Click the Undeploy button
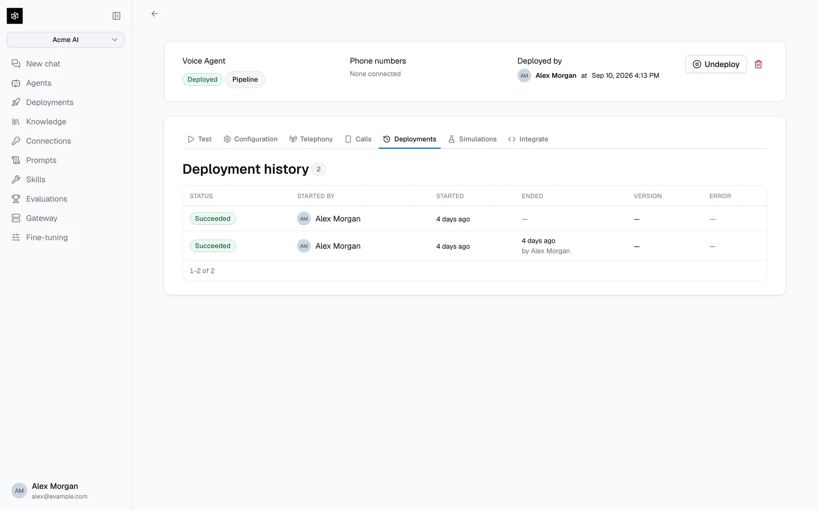Viewport: 818px width, 511px height. tap(716, 64)
